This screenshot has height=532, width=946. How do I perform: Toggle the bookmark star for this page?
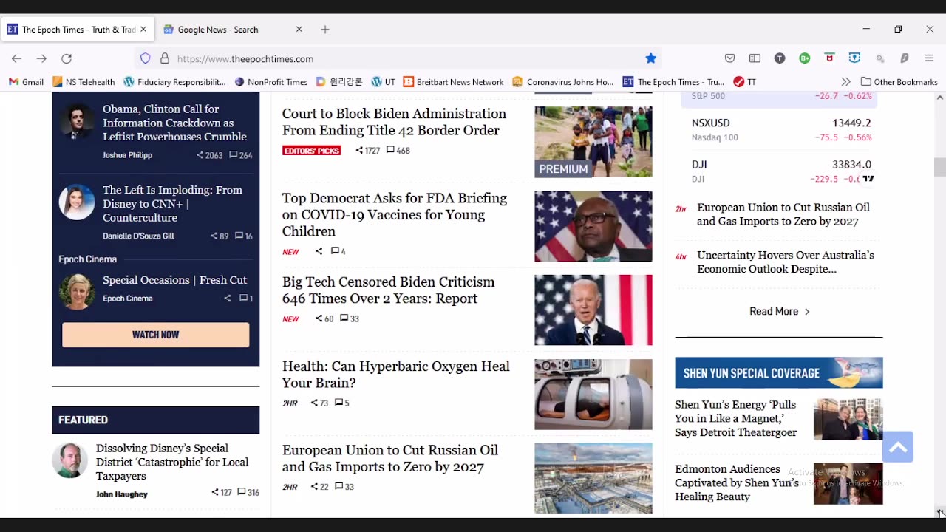[x=650, y=58]
